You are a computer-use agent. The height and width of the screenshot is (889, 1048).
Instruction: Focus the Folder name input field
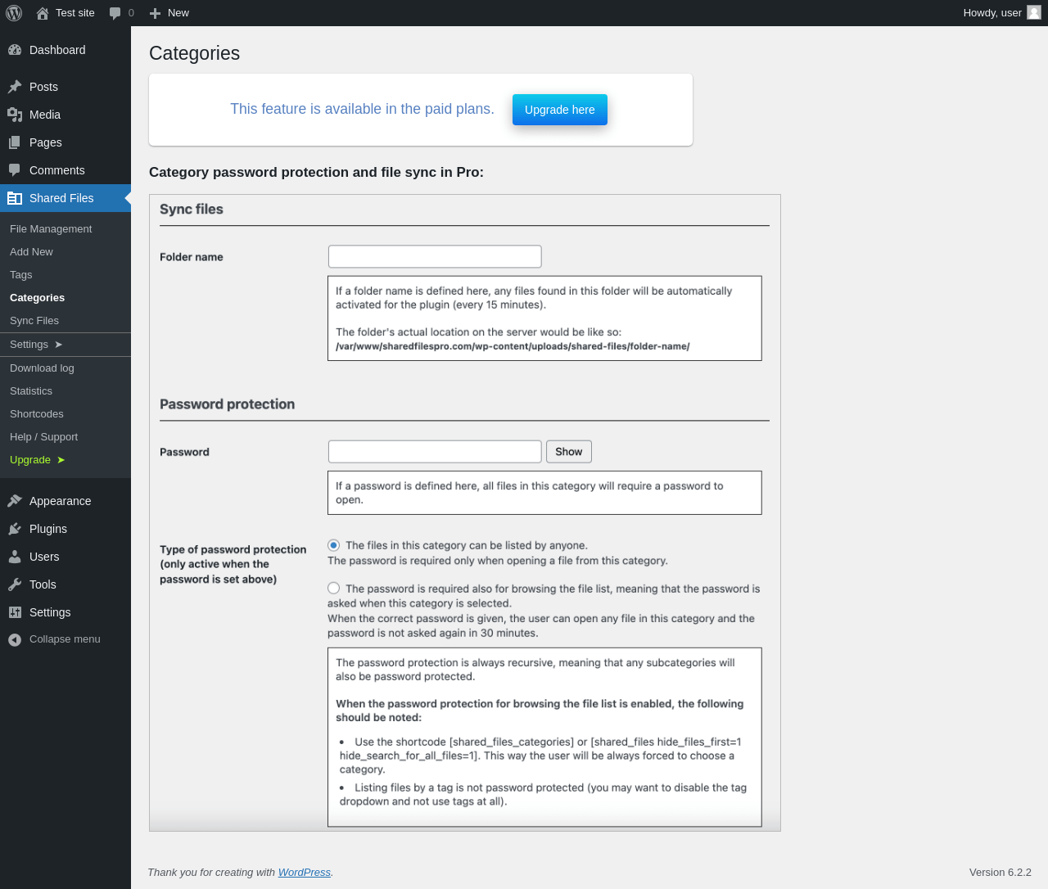[435, 256]
